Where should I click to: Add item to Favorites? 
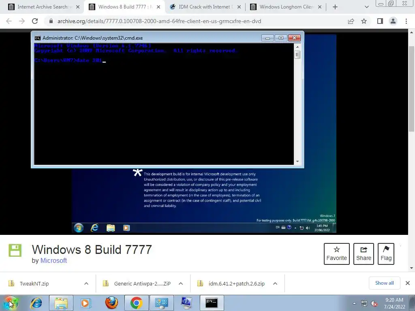coord(337,254)
